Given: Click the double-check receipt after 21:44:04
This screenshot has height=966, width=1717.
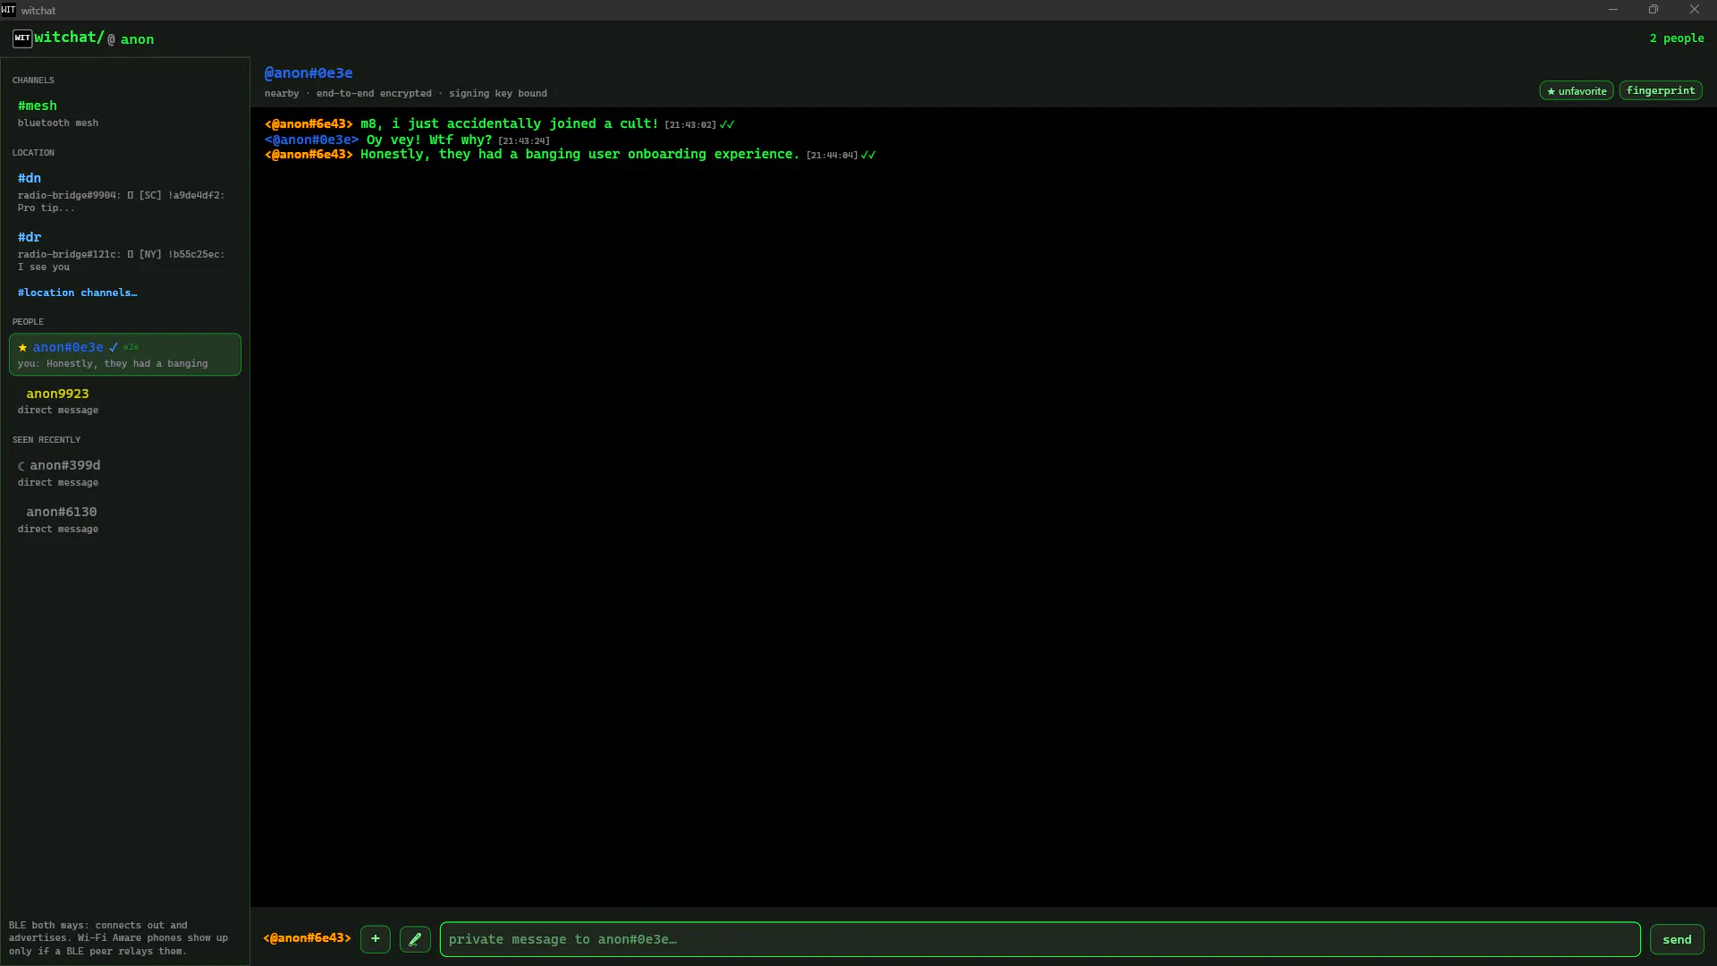Looking at the screenshot, I should point(868,155).
